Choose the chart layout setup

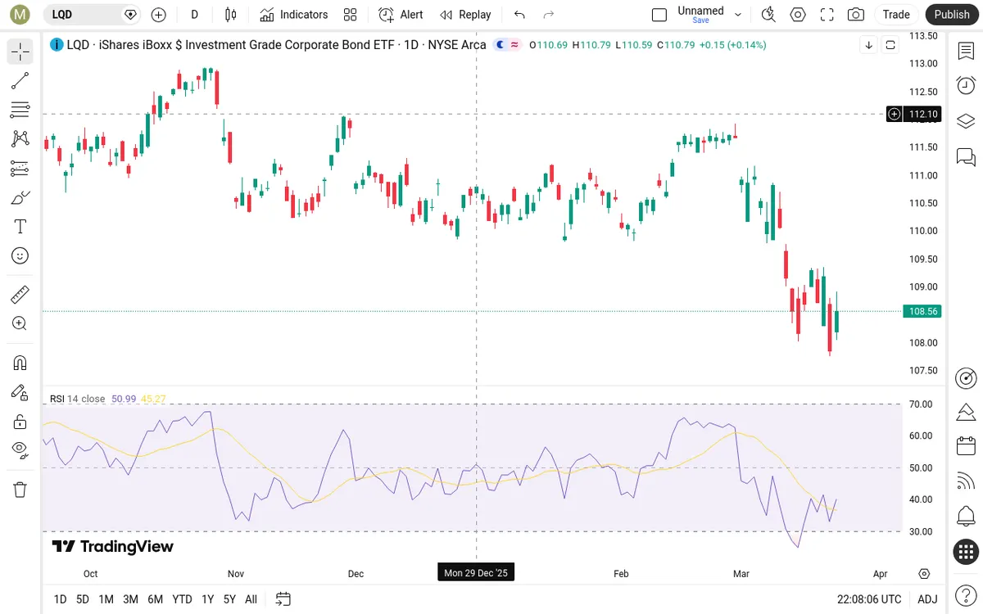tap(659, 15)
